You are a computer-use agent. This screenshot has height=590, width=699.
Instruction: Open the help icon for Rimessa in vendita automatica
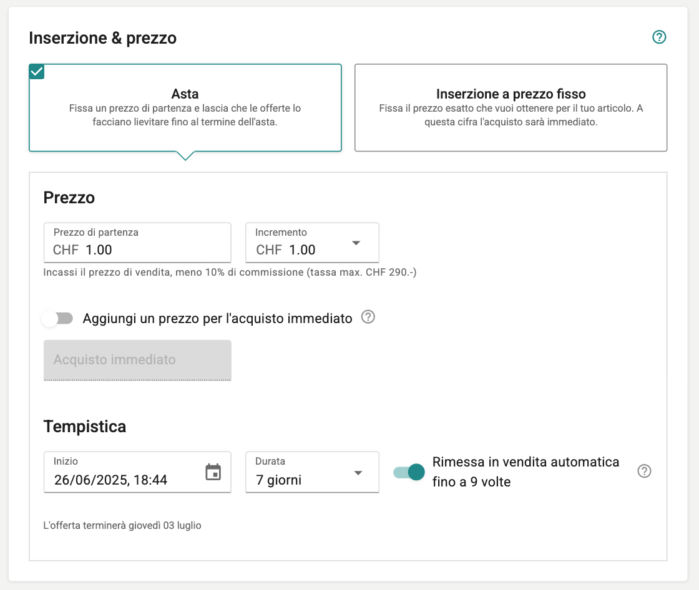(x=644, y=471)
